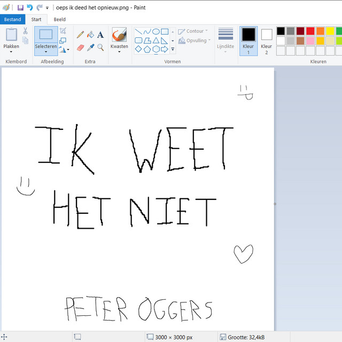Switch to the Beeld tab
Image resolution: width=342 pixels, height=342 pixels.
60,20
